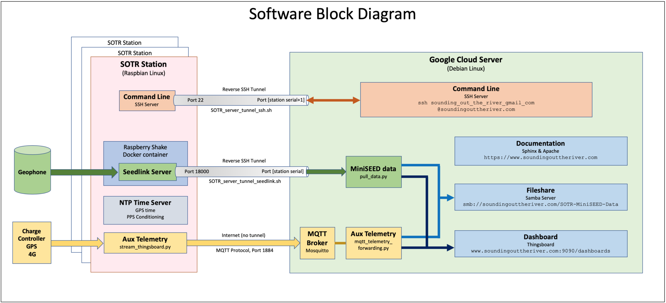Click the Aux Telemetry stream_thingsboard.py block
Viewport: 666px width, 303px height.
[x=145, y=243]
